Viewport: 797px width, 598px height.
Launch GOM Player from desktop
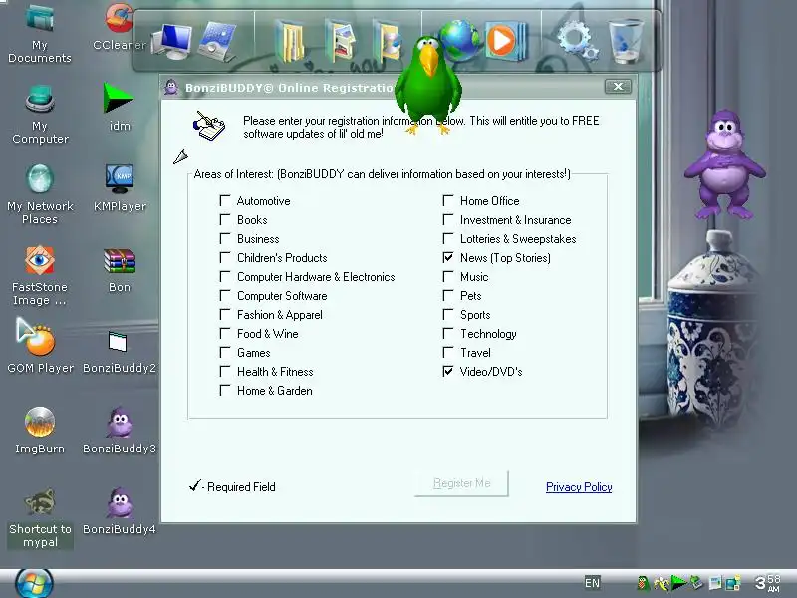coord(40,346)
